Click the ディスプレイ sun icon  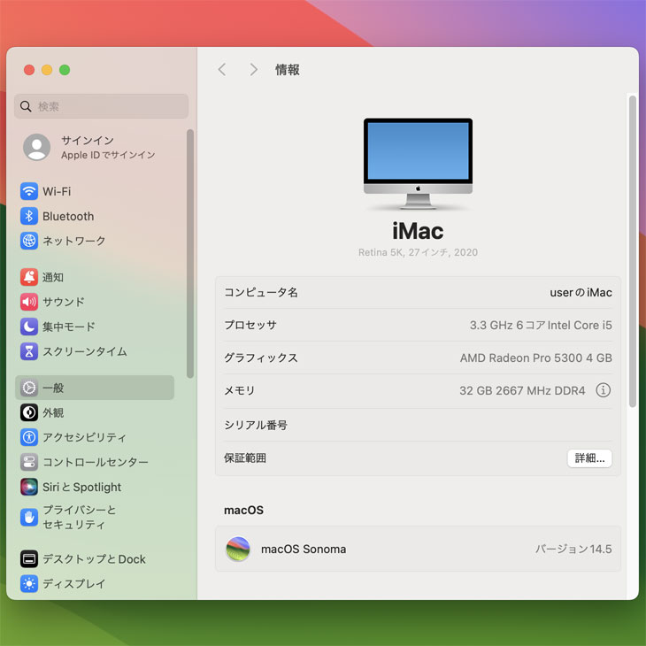tap(29, 584)
